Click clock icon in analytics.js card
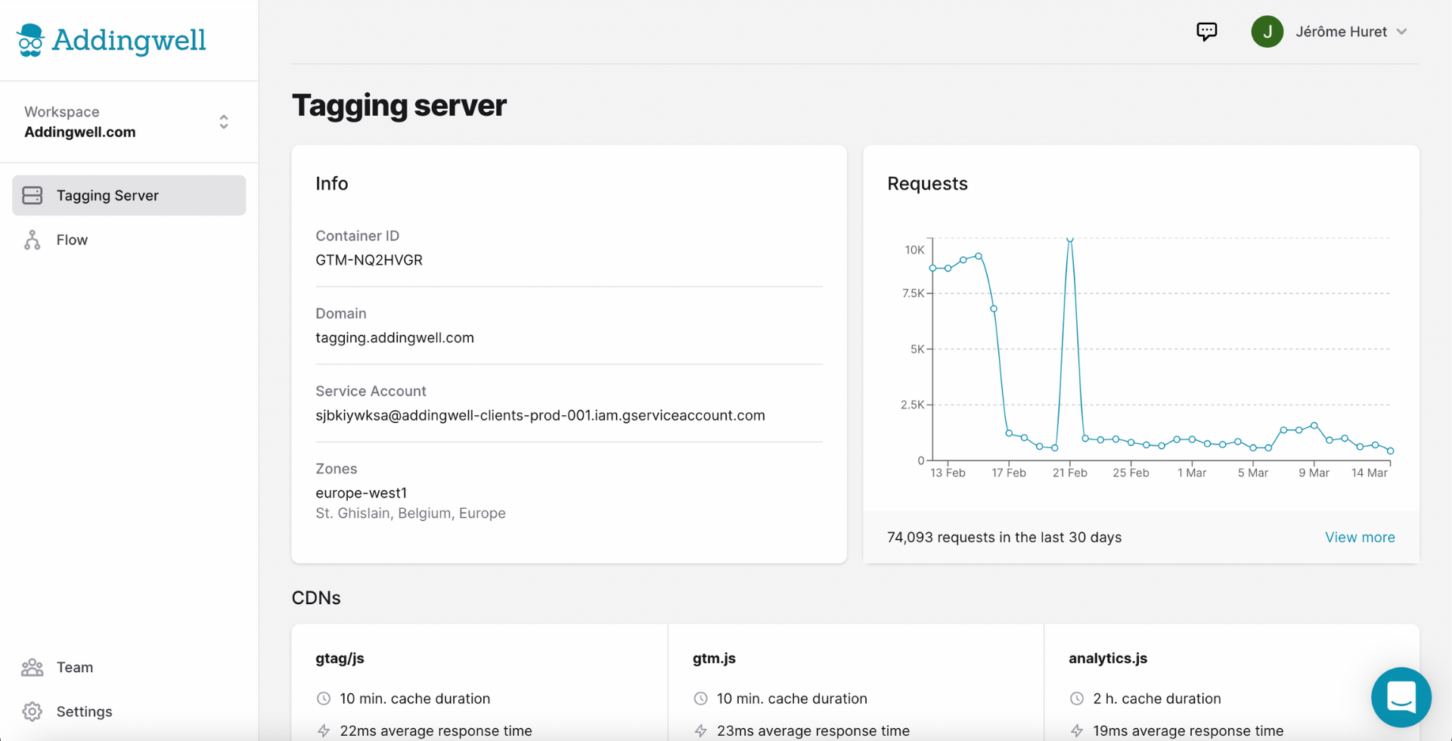The height and width of the screenshot is (741, 1452). click(1077, 699)
